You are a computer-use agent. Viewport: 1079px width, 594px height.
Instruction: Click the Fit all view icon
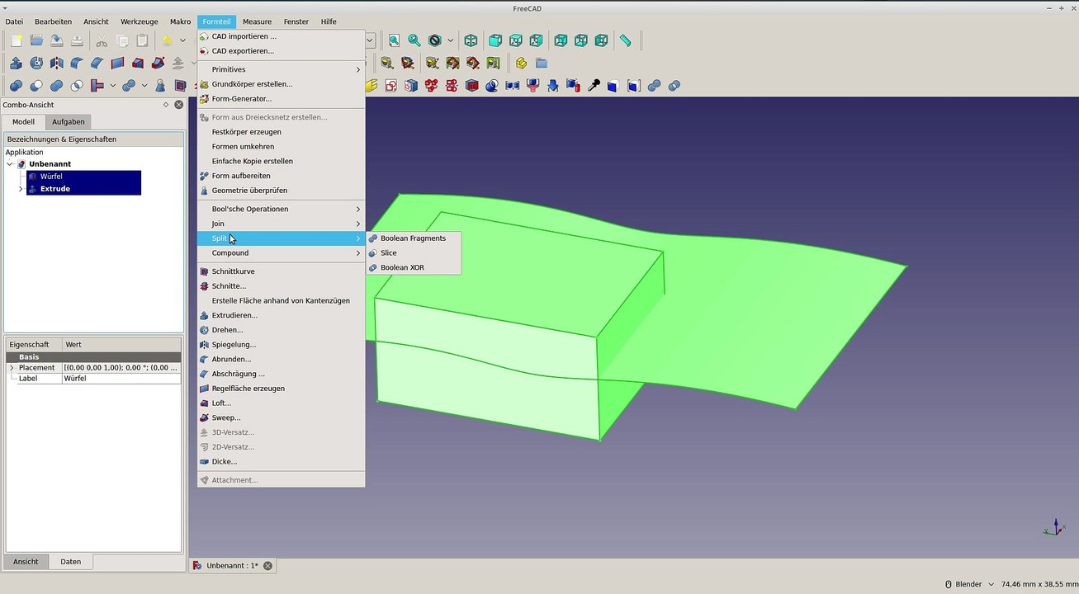point(395,40)
